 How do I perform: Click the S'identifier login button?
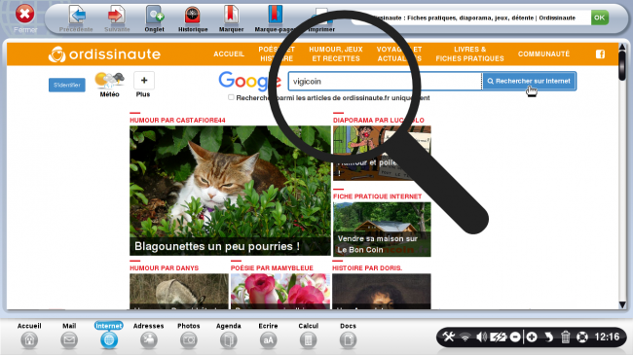pyautogui.click(x=67, y=86)
